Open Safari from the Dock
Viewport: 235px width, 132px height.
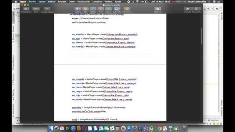(x=73, y=128)
